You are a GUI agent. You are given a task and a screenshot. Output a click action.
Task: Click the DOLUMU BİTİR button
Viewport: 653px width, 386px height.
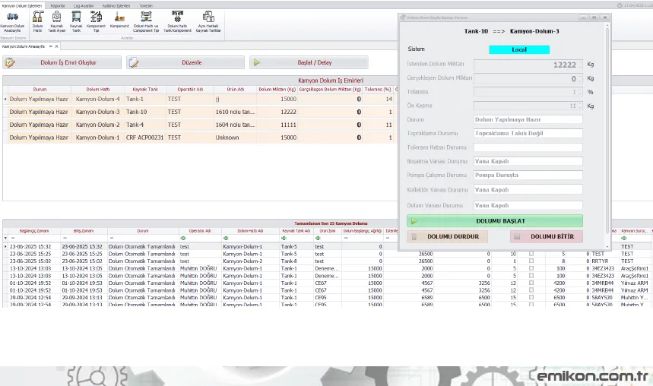coord(547,236)
